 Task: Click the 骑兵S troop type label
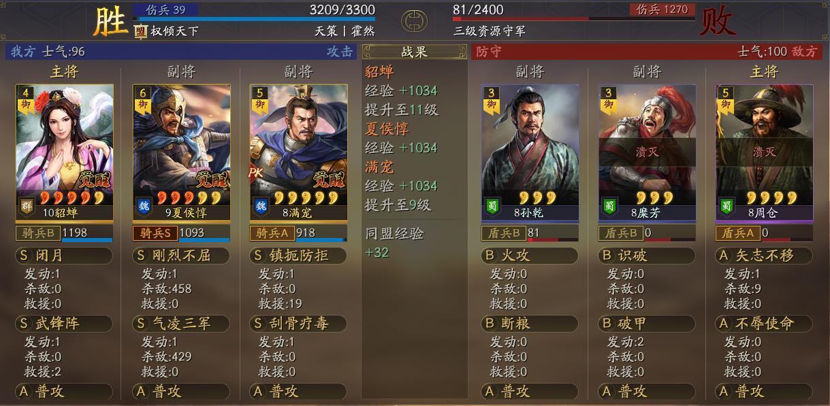click(155, 233)
